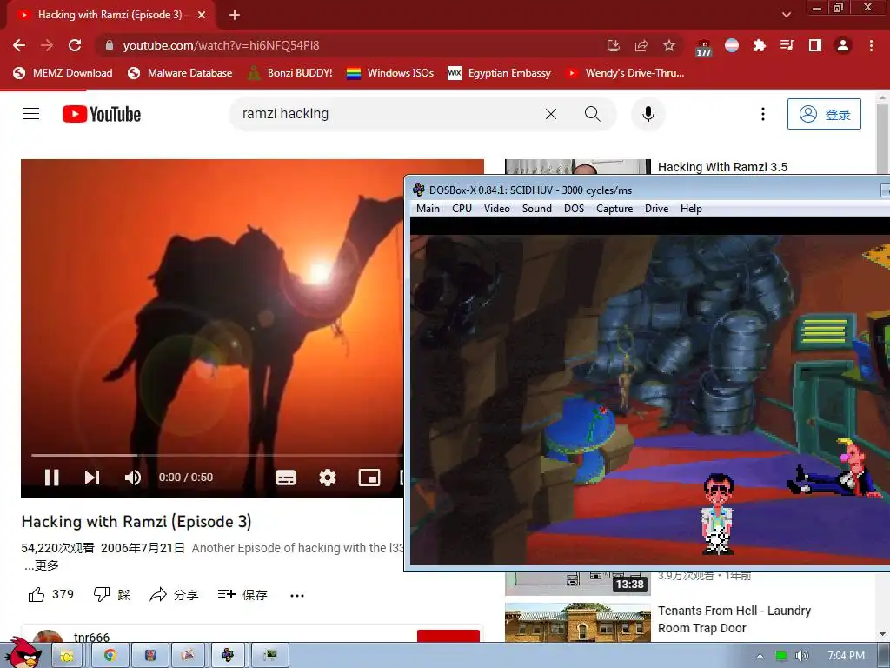Viewport: 890px width, 668px height.
Task: Open Tenants From Hell thumbnail
Action: click(578, 623)
